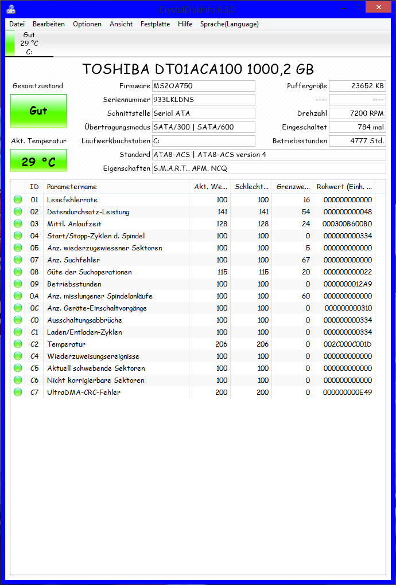Select the Lesefehlerrate parameter name

click(72, 200)
